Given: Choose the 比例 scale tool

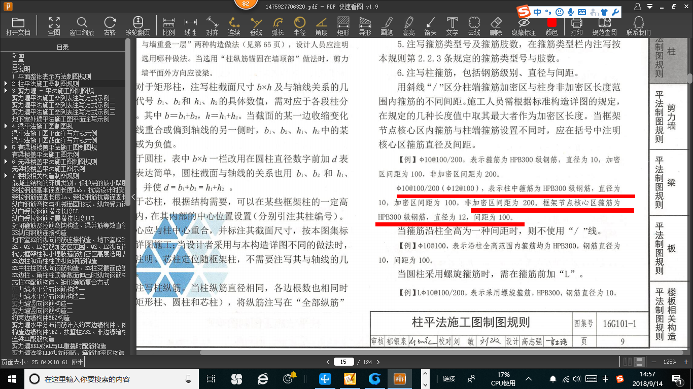Looking at the screenshot, I should point(168,26).
